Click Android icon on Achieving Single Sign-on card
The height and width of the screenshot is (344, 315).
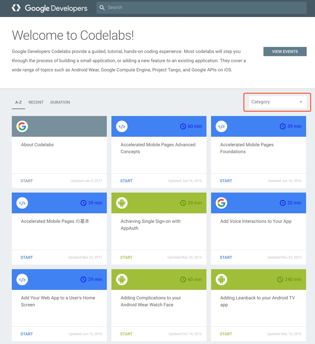(122, 203)
